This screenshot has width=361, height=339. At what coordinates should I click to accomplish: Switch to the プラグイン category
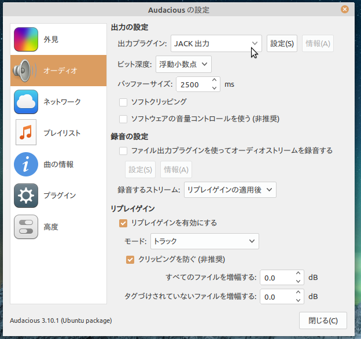pyautogui.click(x=58, y=196)
